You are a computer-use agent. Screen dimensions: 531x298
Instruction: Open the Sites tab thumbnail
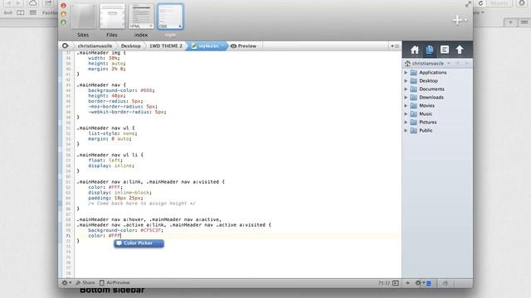click(83, 17)
